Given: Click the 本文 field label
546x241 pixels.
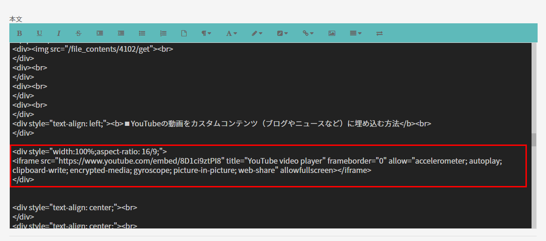Looking at the screenshot, I should pos(16,19).
